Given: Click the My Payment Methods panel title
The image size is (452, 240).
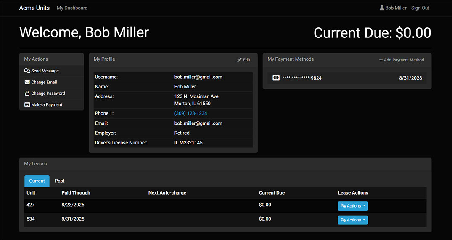Looking at the screenshot, I should [291, 59].
